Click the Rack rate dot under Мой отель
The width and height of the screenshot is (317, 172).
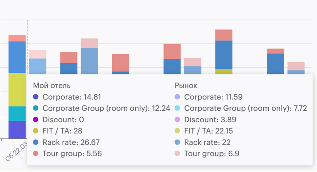tap(36, 142)
